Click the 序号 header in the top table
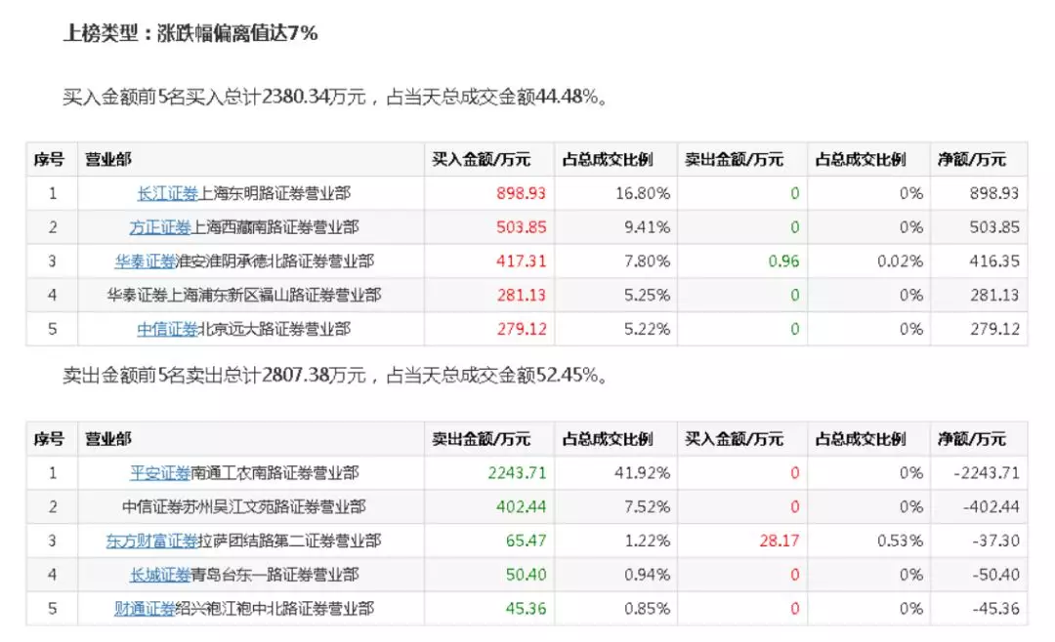This screenshot has width=1055, height=642. (x=49, y=159)
